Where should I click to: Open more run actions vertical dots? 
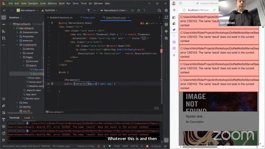click(x=144, y=10)
